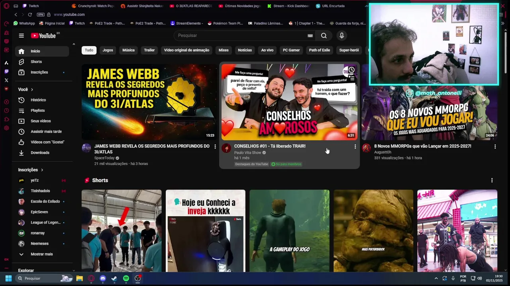Start voice search with the microphone icon
Image resolution: width=510 pixels, height=286 pixels.
(341, 35)
